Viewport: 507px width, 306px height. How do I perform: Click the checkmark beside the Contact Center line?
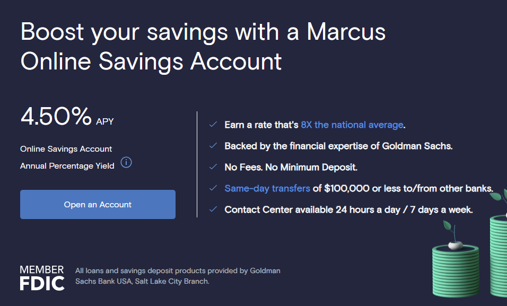click(213, 209)
